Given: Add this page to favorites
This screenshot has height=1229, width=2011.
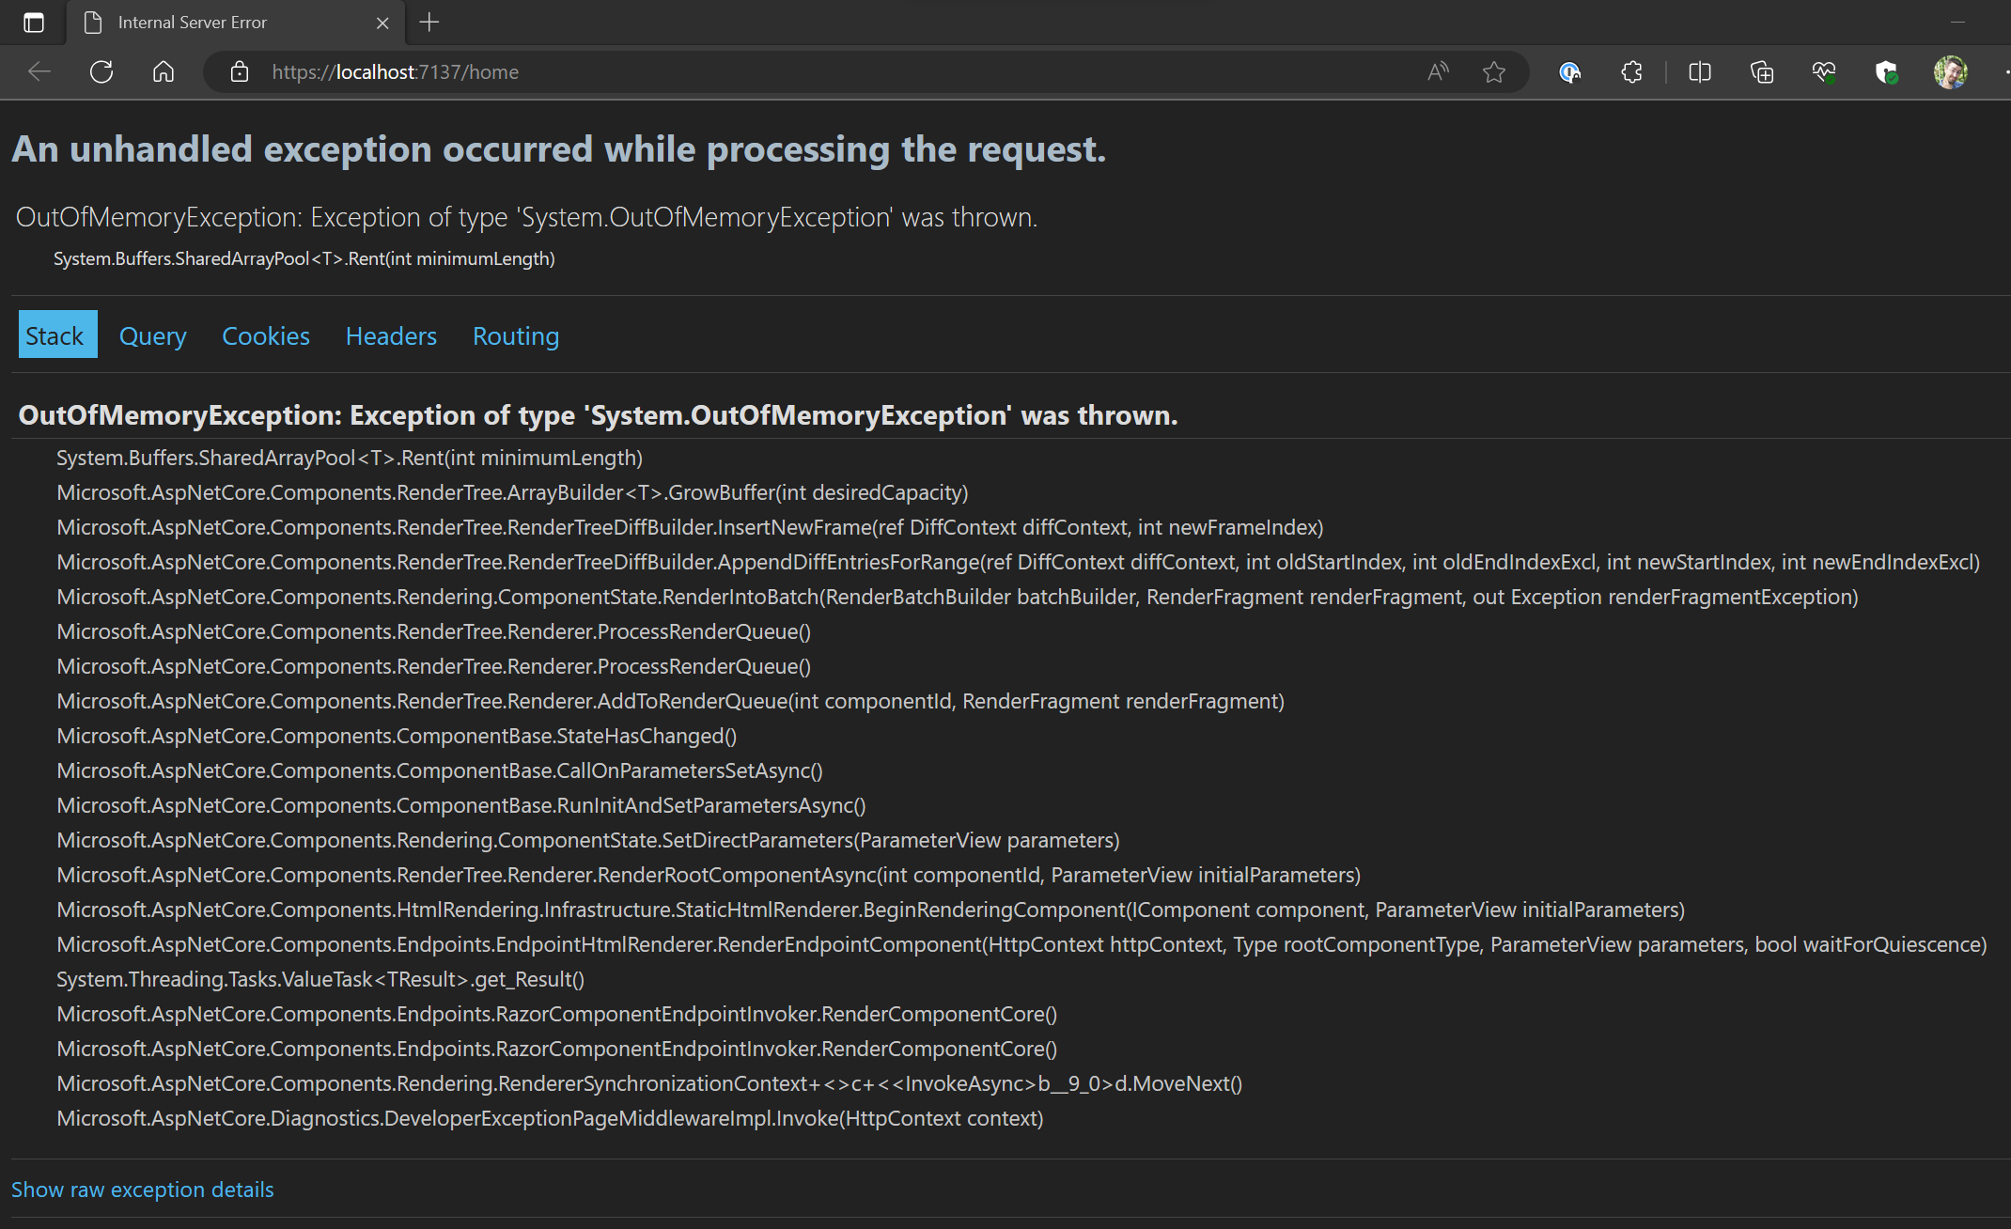Looking at the screenshot, I should coord(1494,71).
